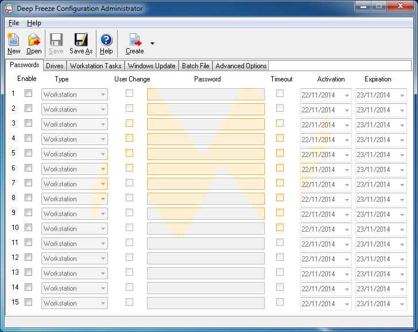This screenshot has height=332, width=418.
Task: Click Password input box in row 11
Action: (206, 244)
